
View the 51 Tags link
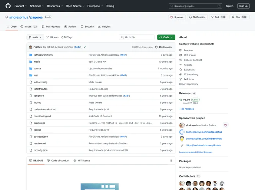[x=66, y=37]
